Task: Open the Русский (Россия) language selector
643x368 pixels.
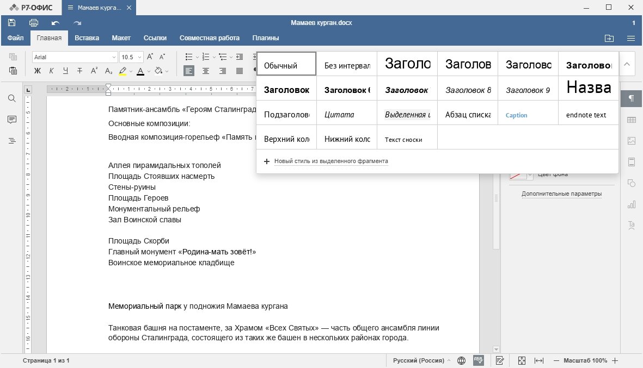Action: tap(421, 360)
